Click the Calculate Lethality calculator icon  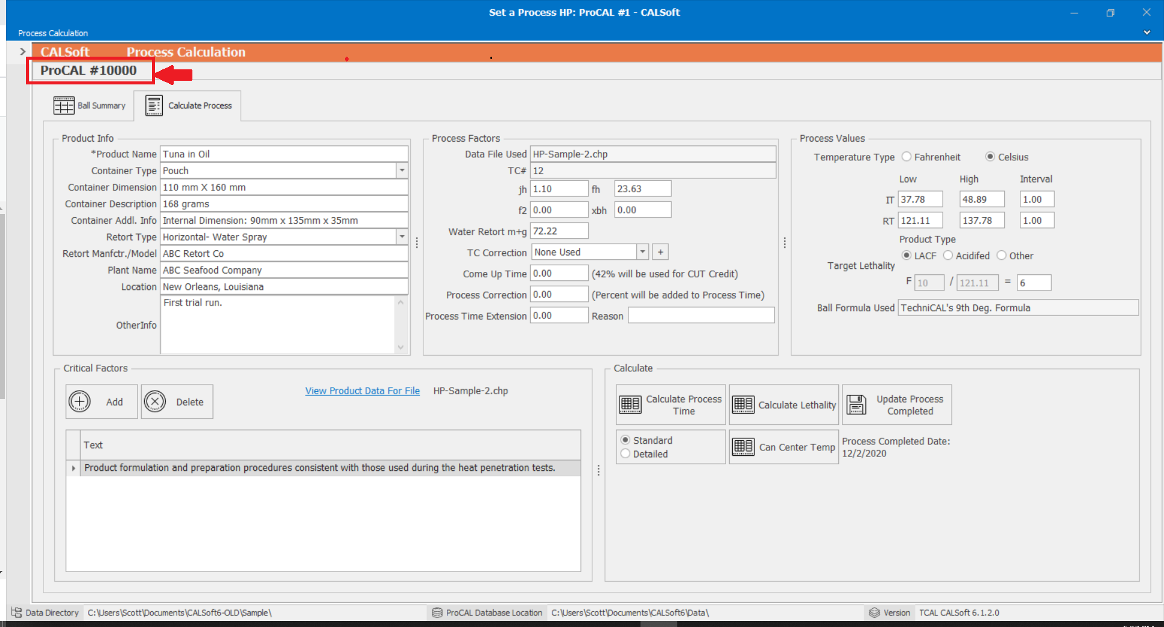pyautogui.click(x=743, y=405)
